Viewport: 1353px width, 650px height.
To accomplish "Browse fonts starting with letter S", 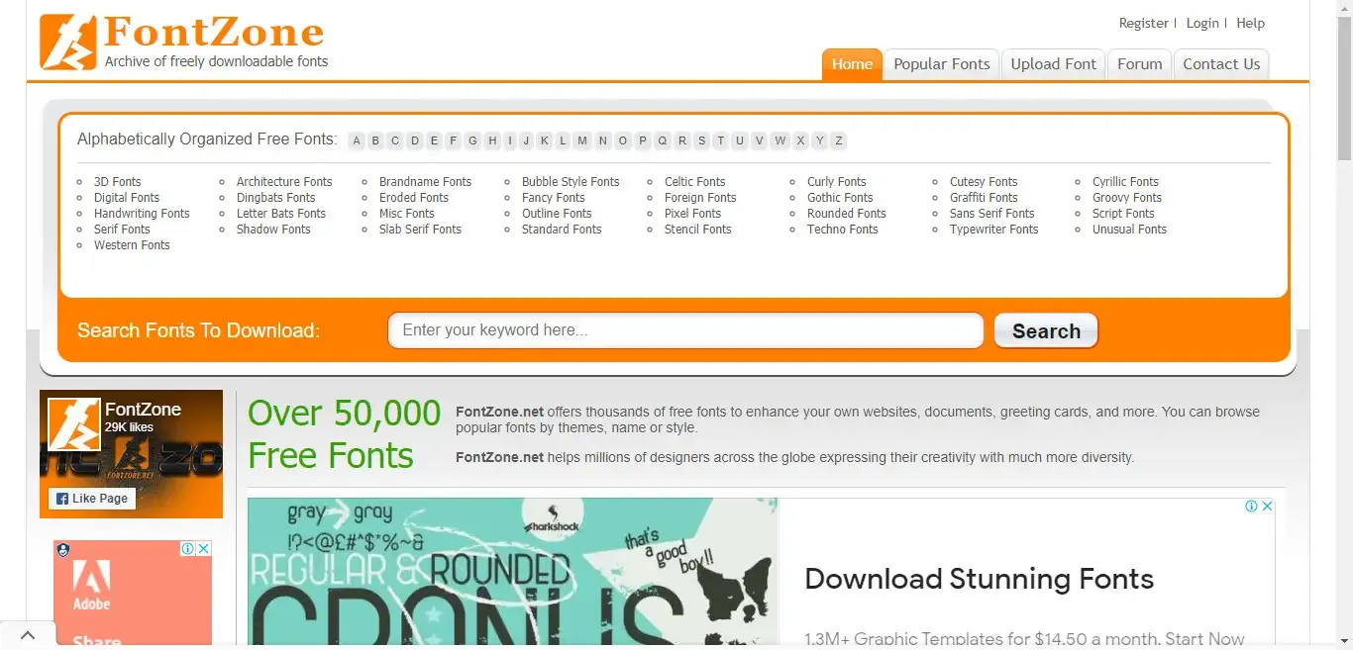I will click(701, 140).
